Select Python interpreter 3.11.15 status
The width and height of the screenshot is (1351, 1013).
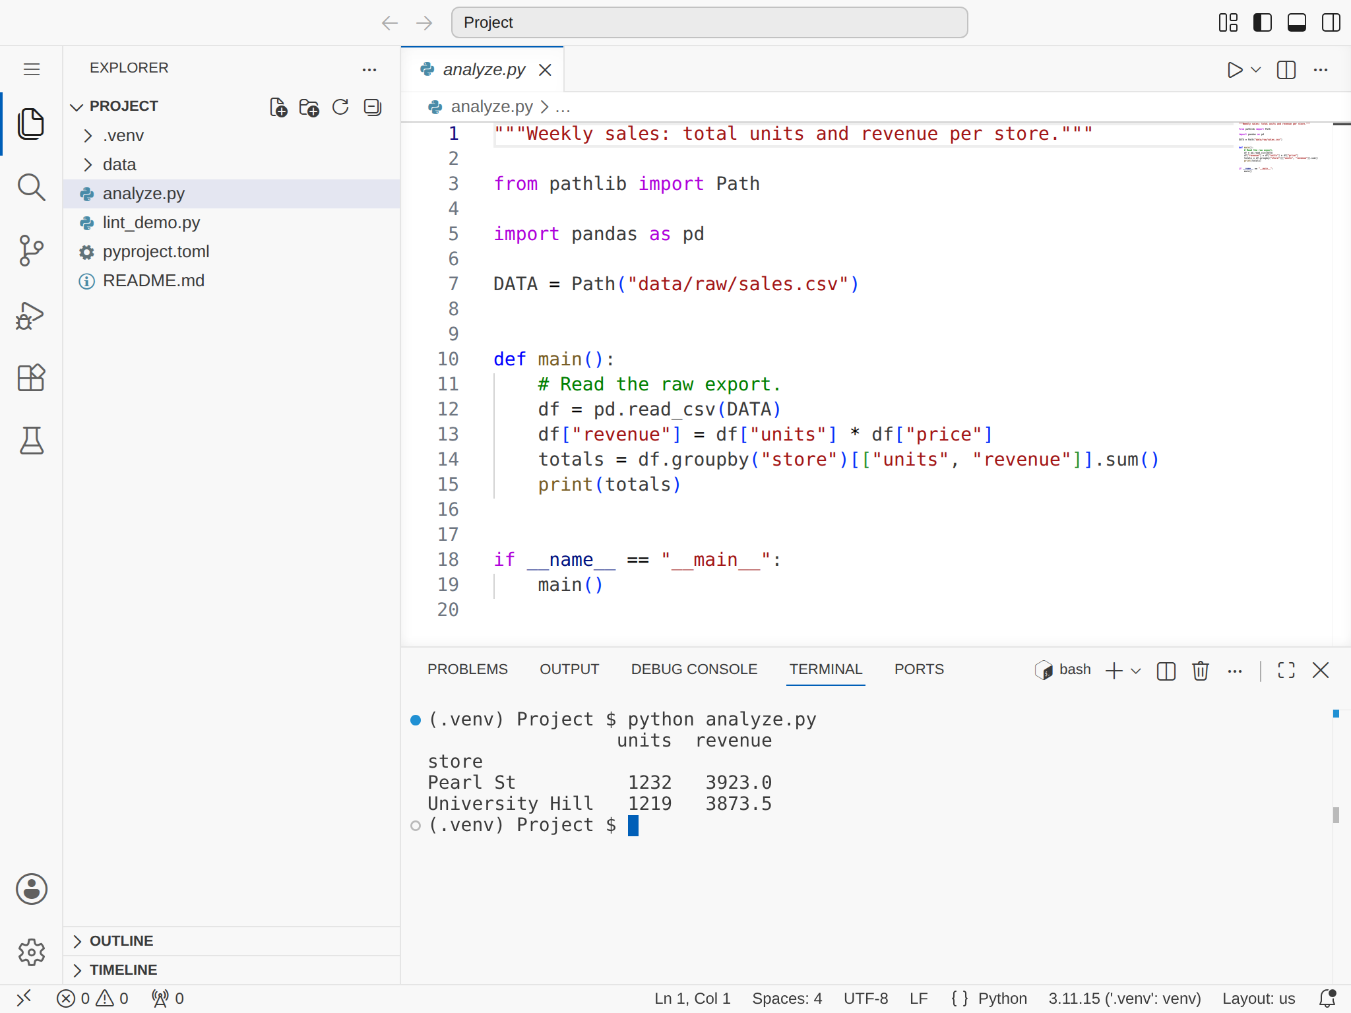(1125, 998)
